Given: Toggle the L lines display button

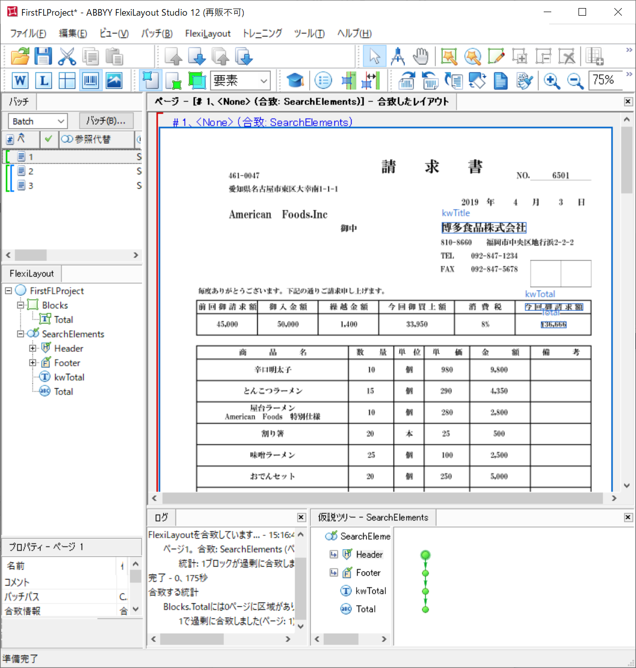Looking at the screenshot, I should (x=44, y=80).
